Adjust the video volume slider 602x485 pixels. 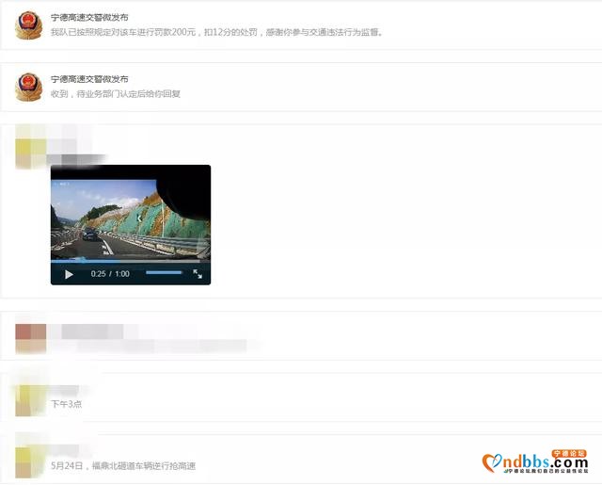pyautogui.click(x=164, y=272)
